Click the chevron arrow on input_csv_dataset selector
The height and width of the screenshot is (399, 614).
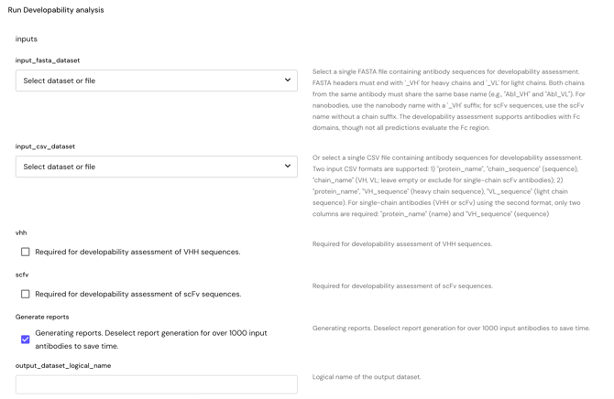pos(288,167)
